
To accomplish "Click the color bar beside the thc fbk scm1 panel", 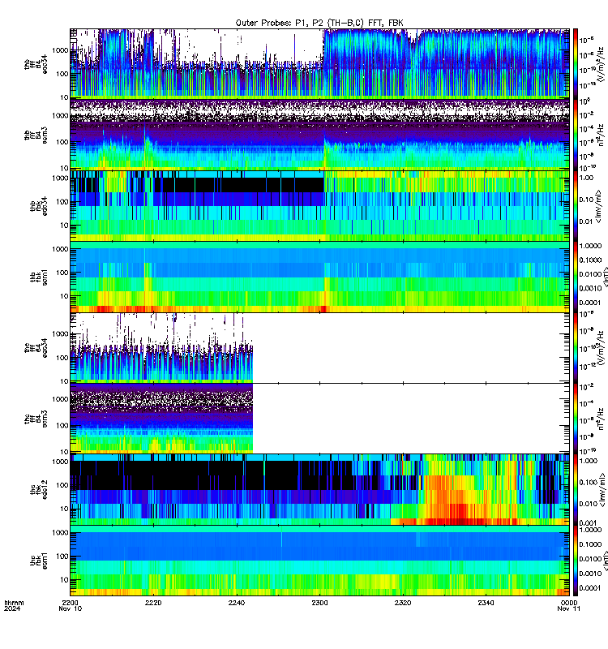I will 575,561.
